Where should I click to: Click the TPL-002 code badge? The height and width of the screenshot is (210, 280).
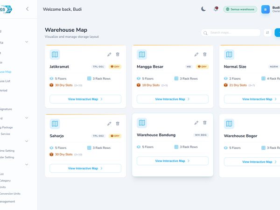(x=98, y=136)
